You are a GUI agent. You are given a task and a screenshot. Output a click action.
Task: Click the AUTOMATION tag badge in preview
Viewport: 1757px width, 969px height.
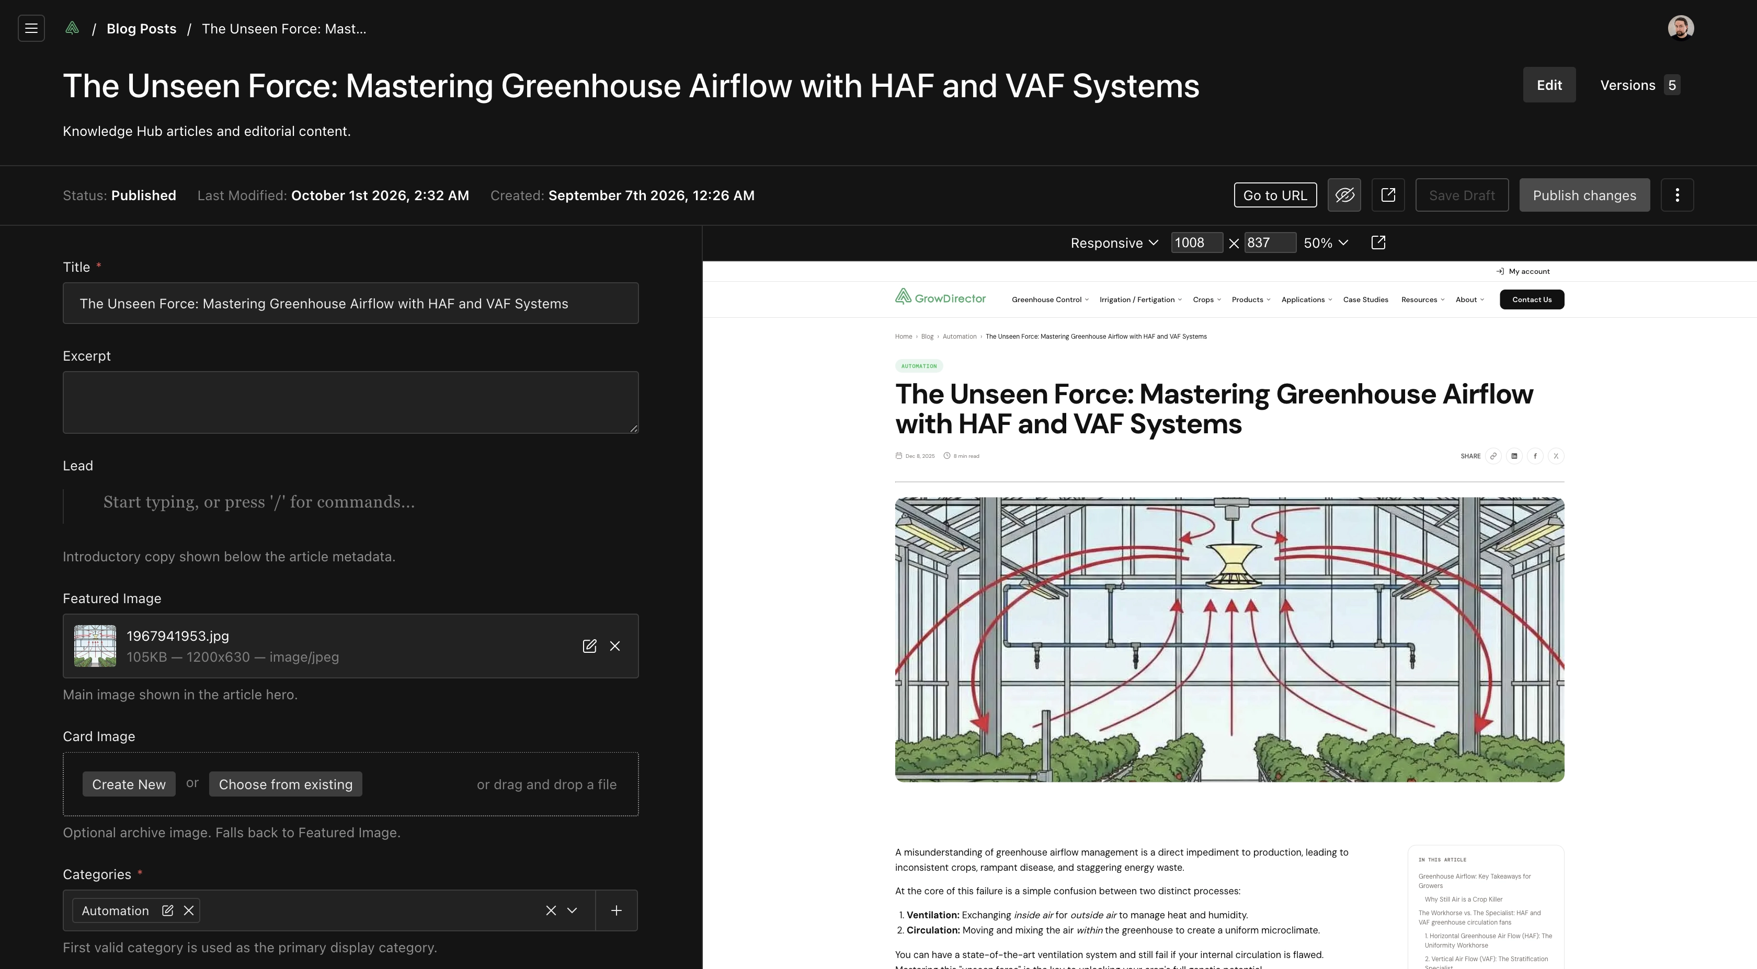point(919,366)
